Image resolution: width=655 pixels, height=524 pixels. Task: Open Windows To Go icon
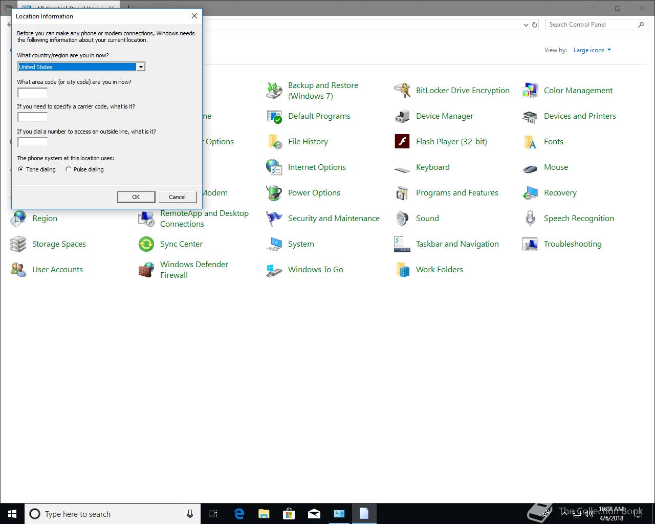pyautogui.click(x=274, y=270)
